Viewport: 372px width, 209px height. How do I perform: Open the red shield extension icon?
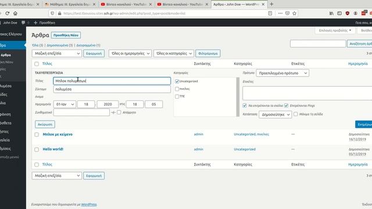348,13
